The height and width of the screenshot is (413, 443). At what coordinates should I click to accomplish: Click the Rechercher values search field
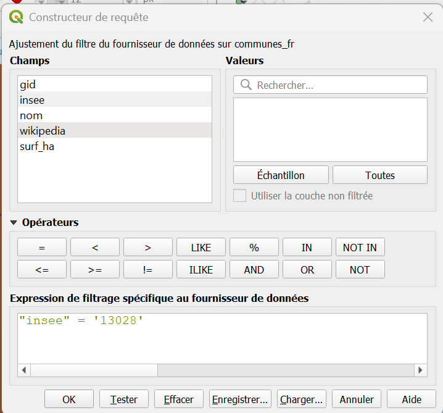[330, 85]
